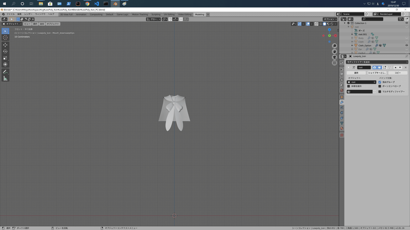Open the Object Constraints properties tab
The width and height of the screenshot is (410, 230).
[x=342, y=118]
